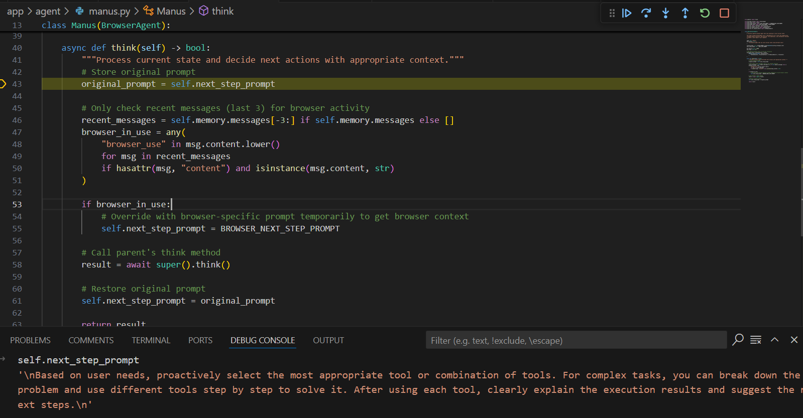803x418 pixels.
Task: Open the PORTS tab
Action: pyautogui.click(x=200, y=340)
